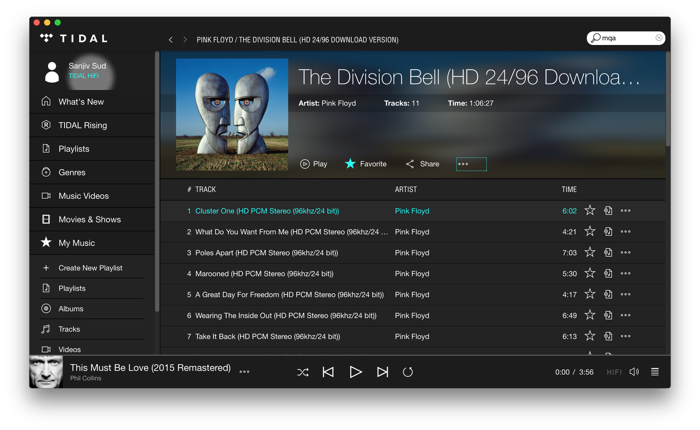Open the play queue list icon
700x430 pixels.
655,372
